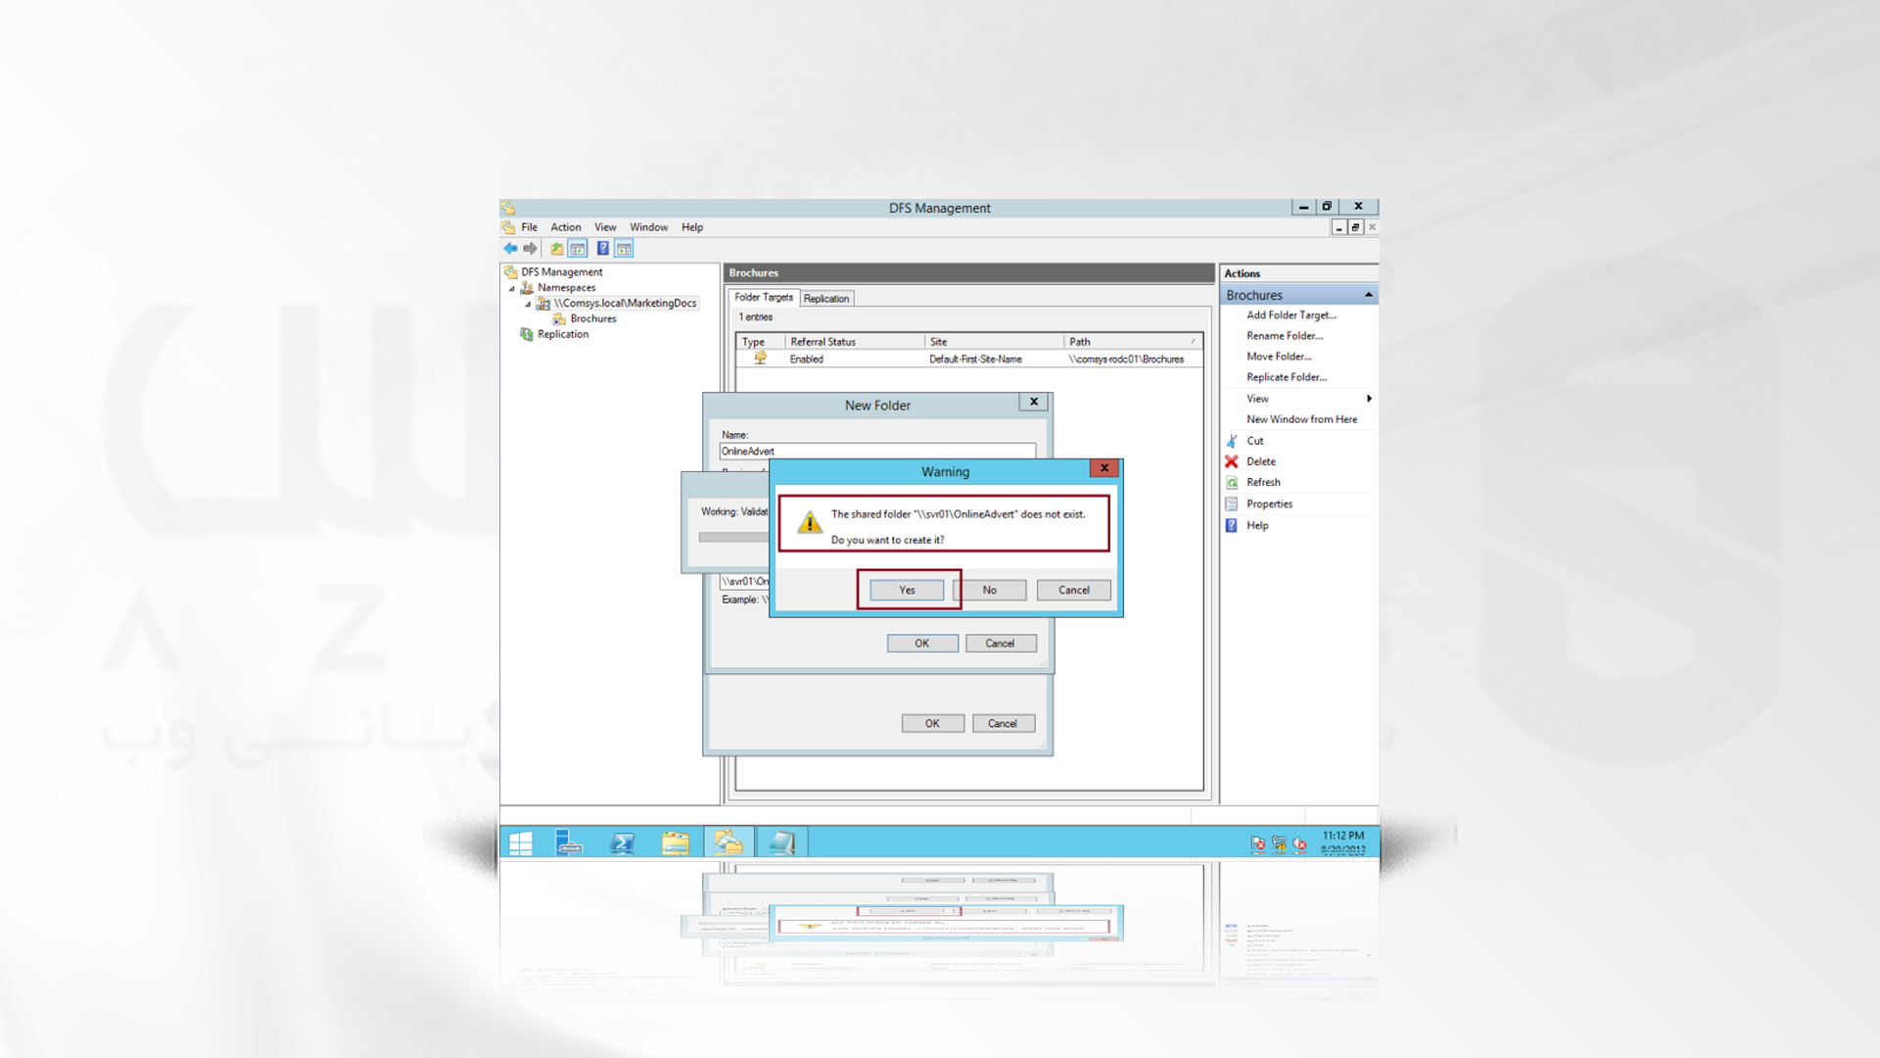This screenshot has height=1058, width=1880.
Task: Click the folder target type icon in Enabled row
Action: 761,359
